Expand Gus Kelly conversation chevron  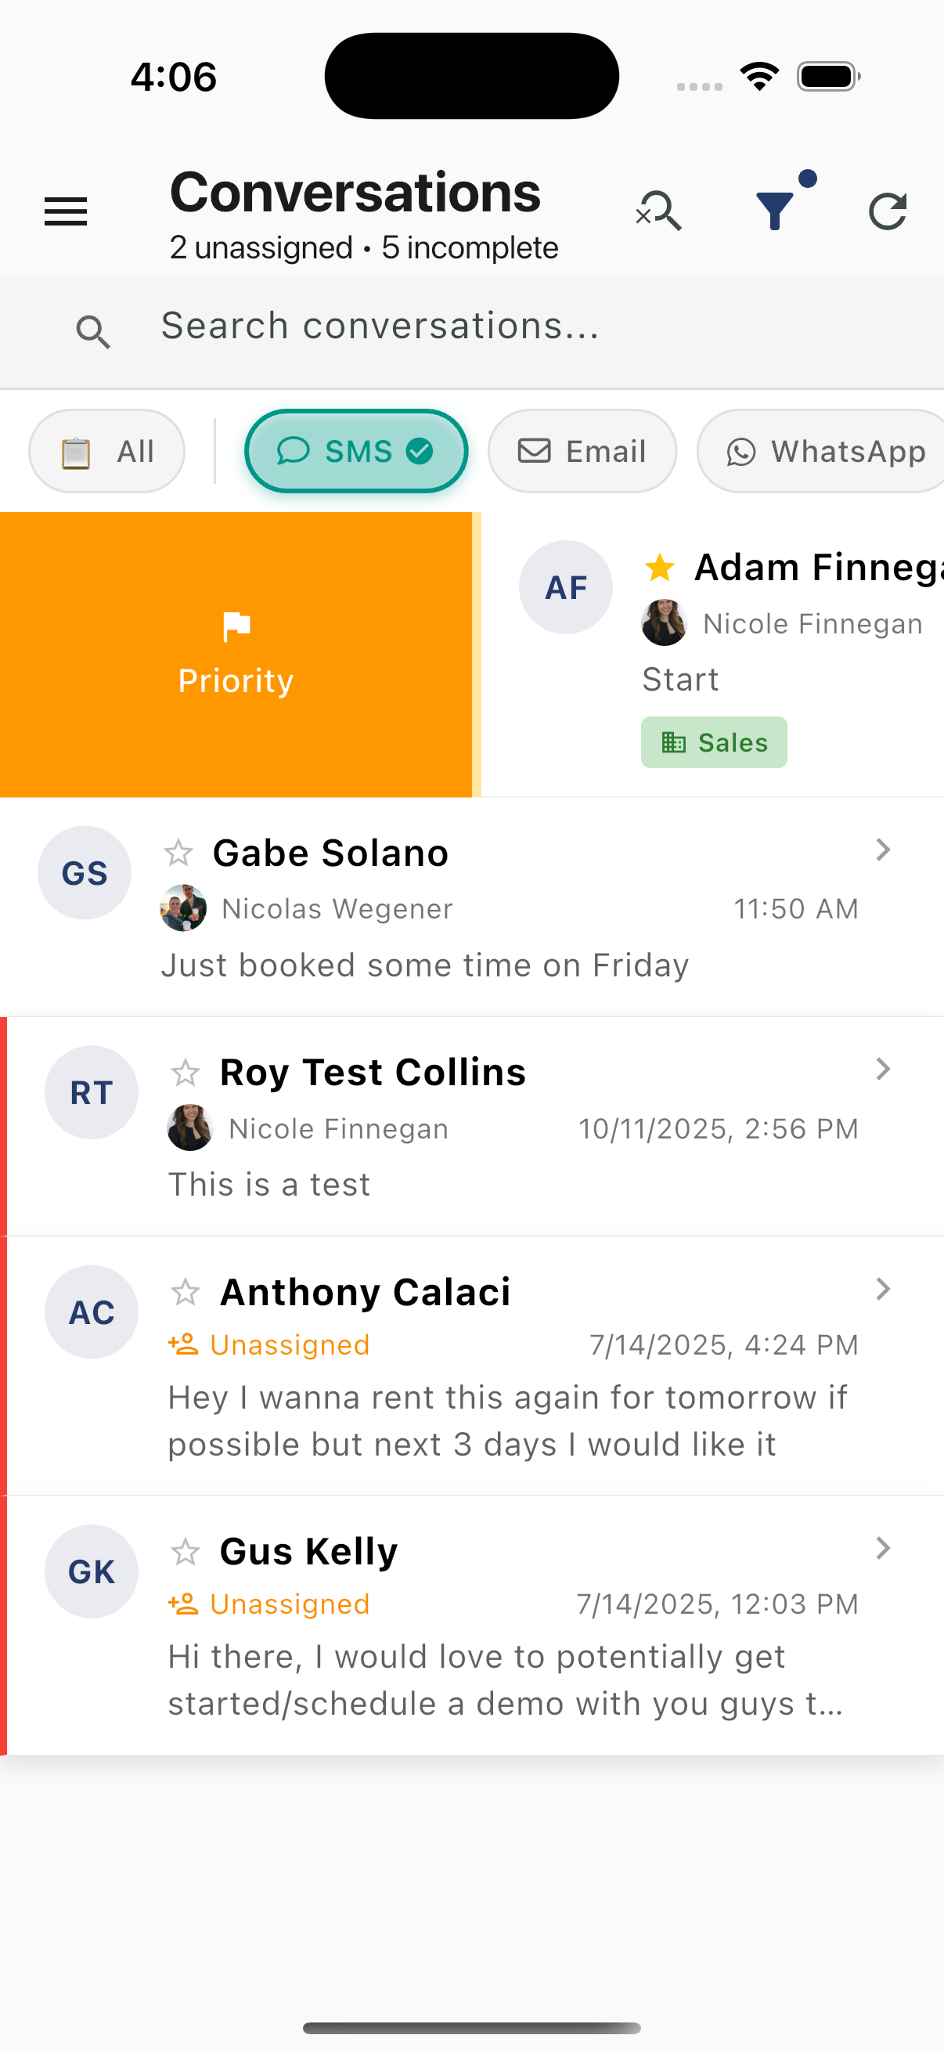coord(883,1548)
